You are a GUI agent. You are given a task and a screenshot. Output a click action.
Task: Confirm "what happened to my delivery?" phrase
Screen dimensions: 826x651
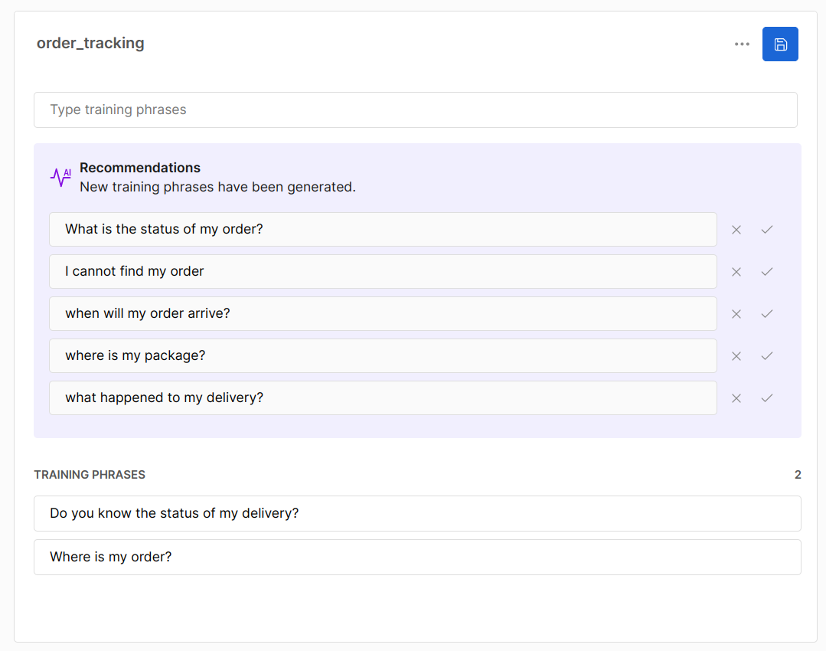click(x=767, y=398)
